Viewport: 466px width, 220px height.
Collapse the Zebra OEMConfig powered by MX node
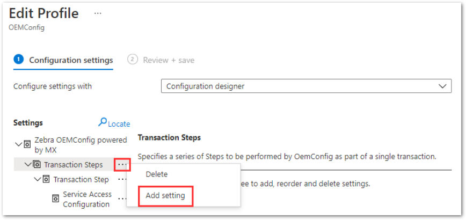(x=18, y=144)
